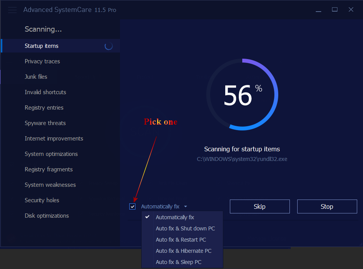Select System weaknesses in scan list
363x269 pixels.
(60, 185)
